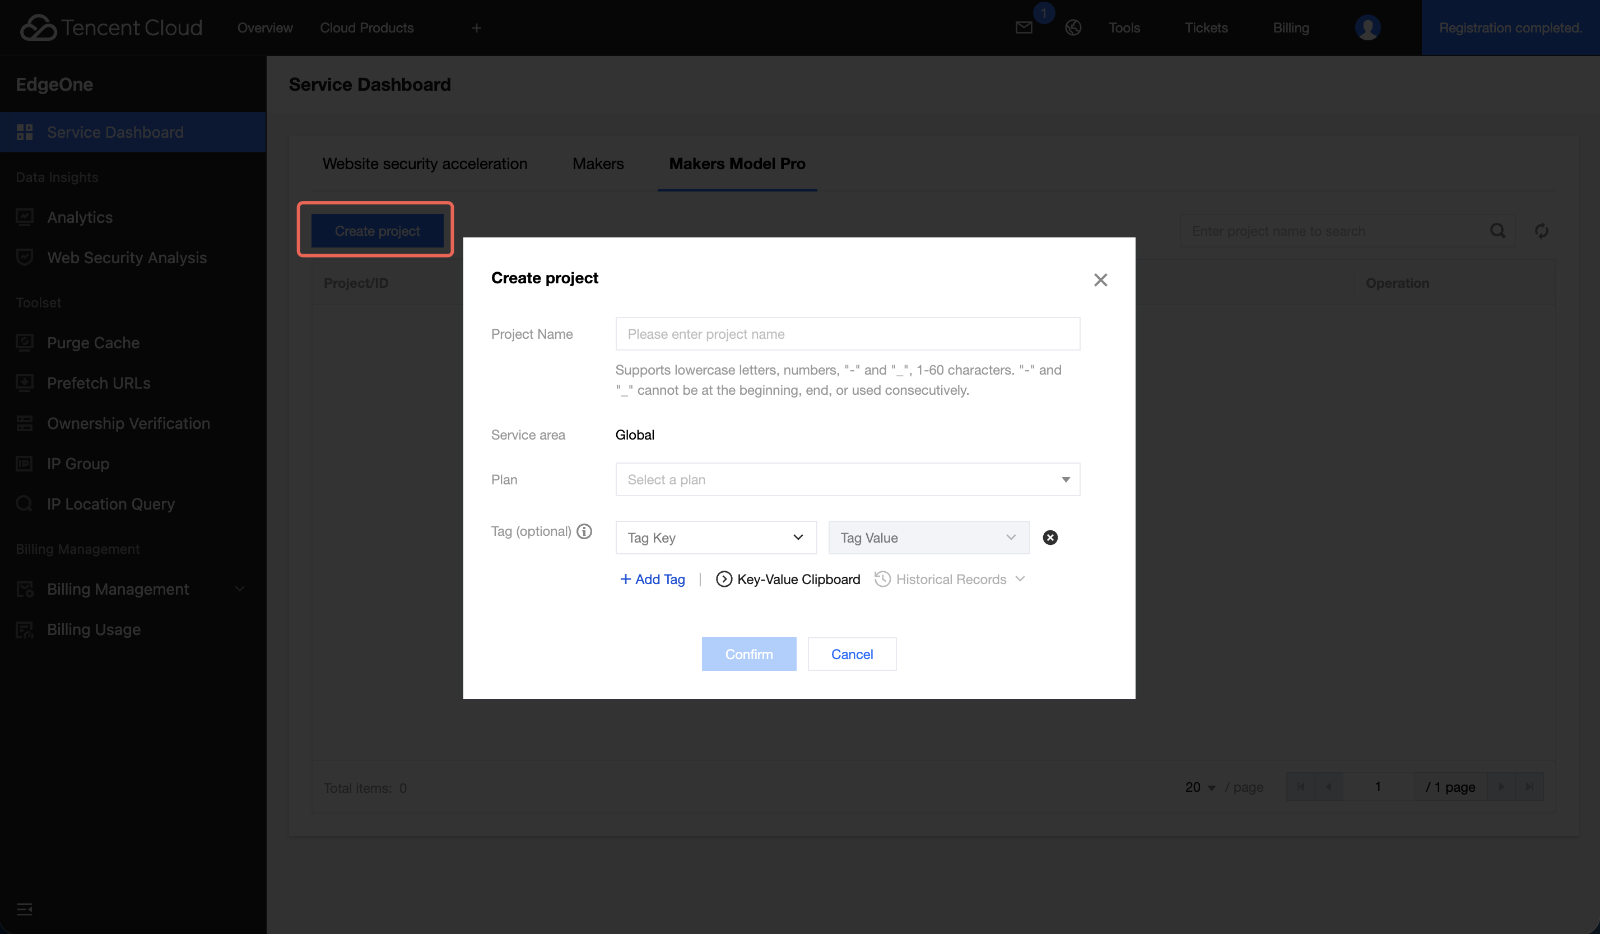Open the Select a plan dropdown
This screenshot has width=1600, height=934.
848,480
